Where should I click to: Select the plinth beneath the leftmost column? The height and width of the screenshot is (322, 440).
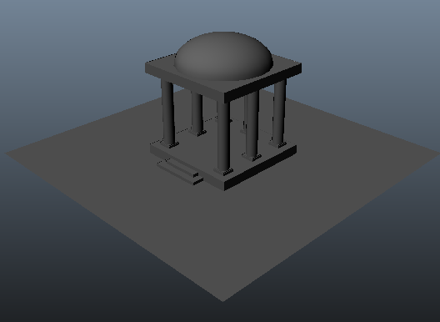[x=169, y=144]
